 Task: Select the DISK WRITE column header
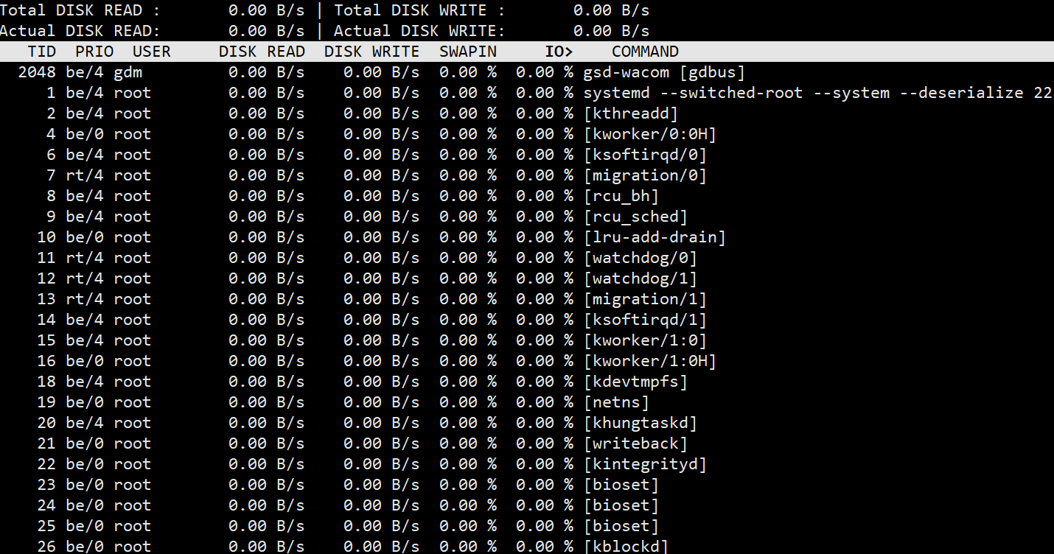tap(371, 52)
